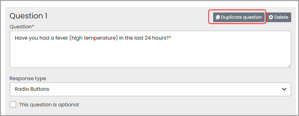The height and width of the screenshot is (116, 299).
Task: Click the copy icon beside Duplicate question
Action: tap(218, 17)
